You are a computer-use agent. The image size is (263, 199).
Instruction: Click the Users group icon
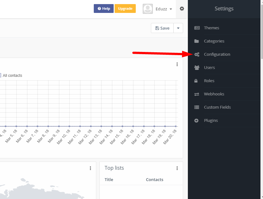point(197,68)
